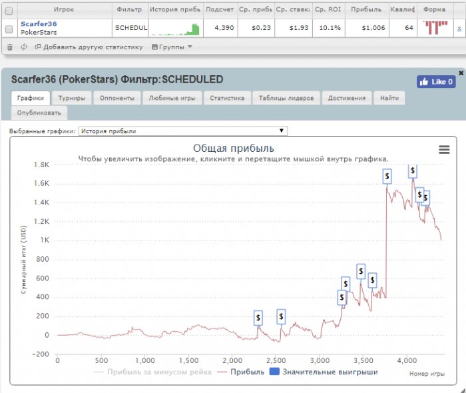Click the highest $ marker near game 4,050

(413, 171)
